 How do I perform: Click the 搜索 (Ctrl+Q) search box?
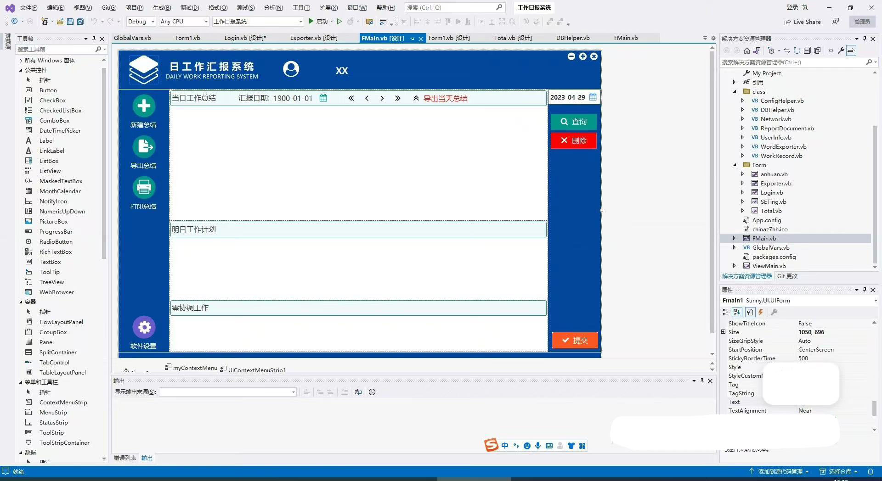pos(455,7)
